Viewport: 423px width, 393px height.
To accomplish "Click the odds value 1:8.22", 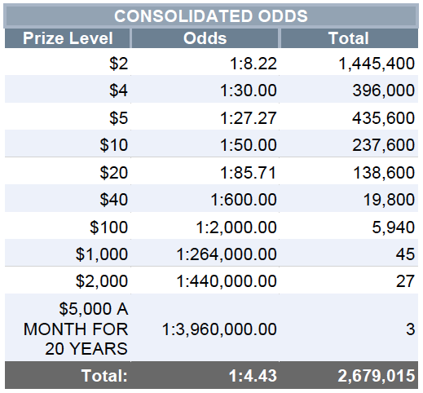I will point(253,64).
